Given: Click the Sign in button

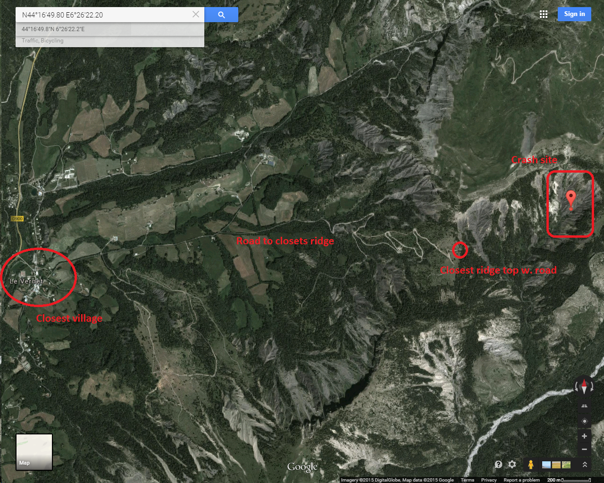Looking at the screenshot, I should pos(574,14).
